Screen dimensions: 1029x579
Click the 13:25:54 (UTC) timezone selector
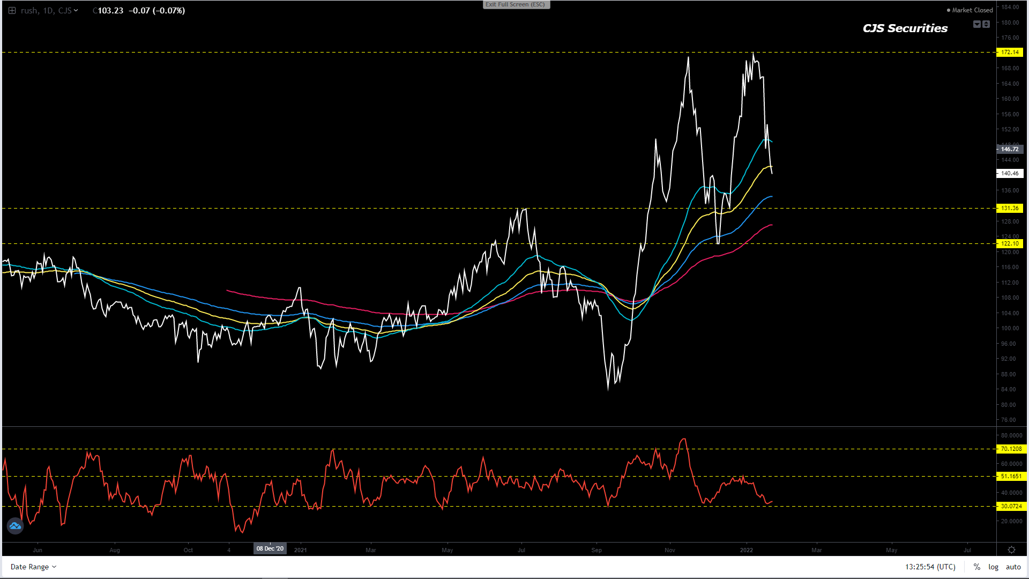point(930,567)
